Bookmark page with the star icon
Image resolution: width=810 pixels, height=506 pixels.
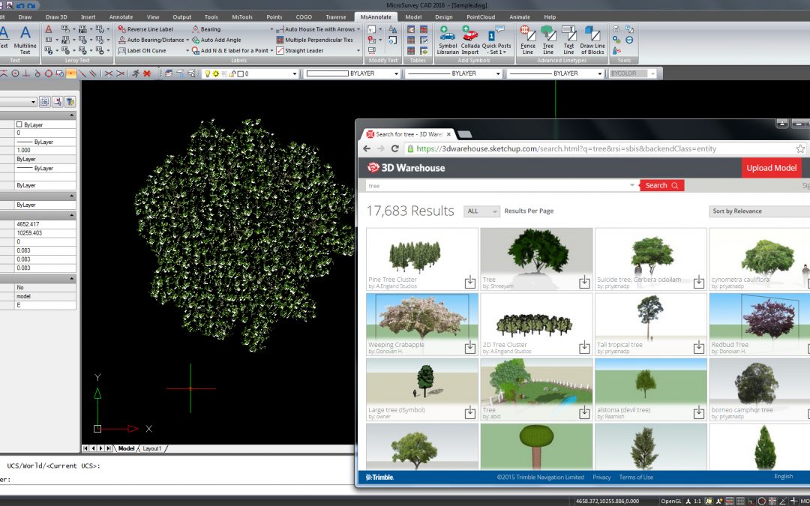point(800,149)
